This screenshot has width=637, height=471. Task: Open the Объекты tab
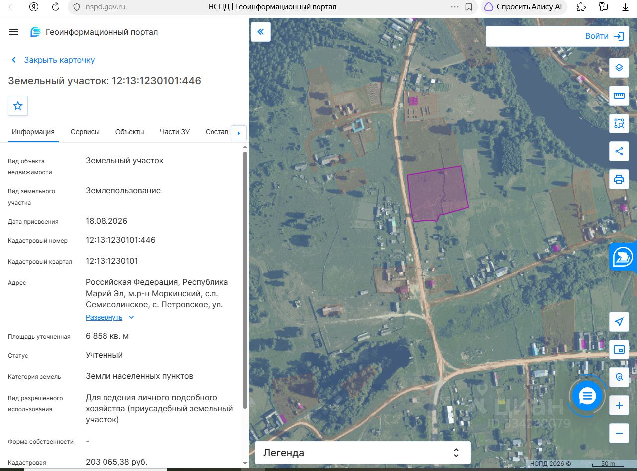point(129,132)
